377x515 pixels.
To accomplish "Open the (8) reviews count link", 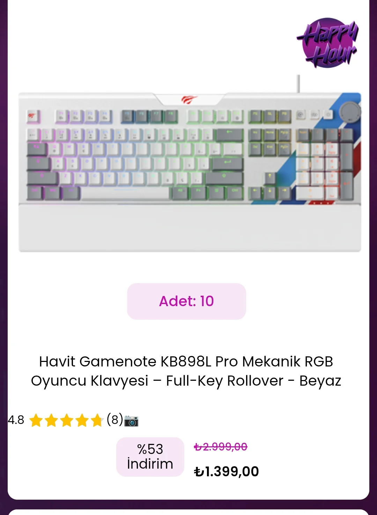I will coord(115,419).
